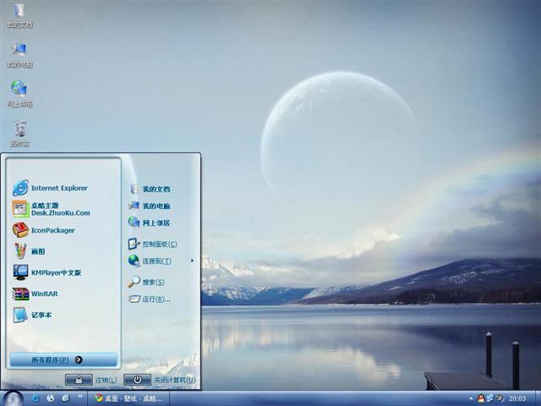Open WinRAR from start menu
541x406 pixels.
click(36, 294)
